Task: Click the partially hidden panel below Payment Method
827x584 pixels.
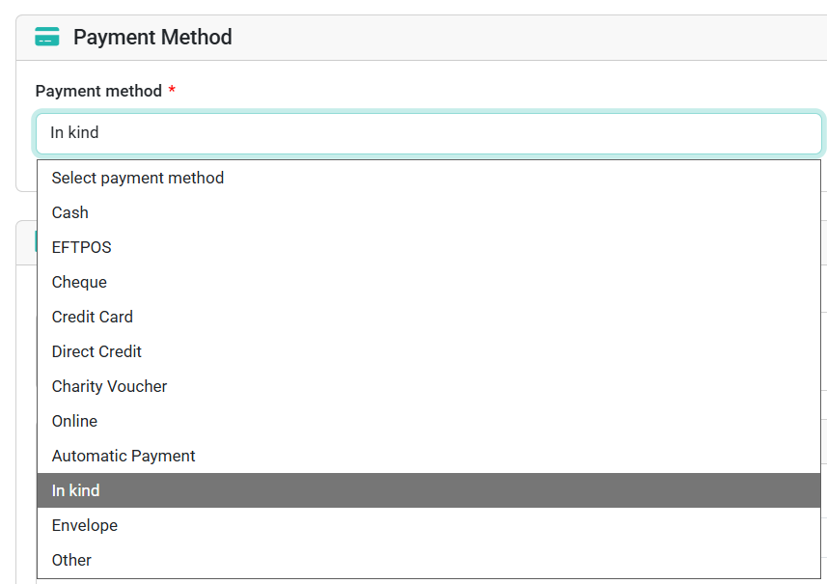Action: coord(26,242)
